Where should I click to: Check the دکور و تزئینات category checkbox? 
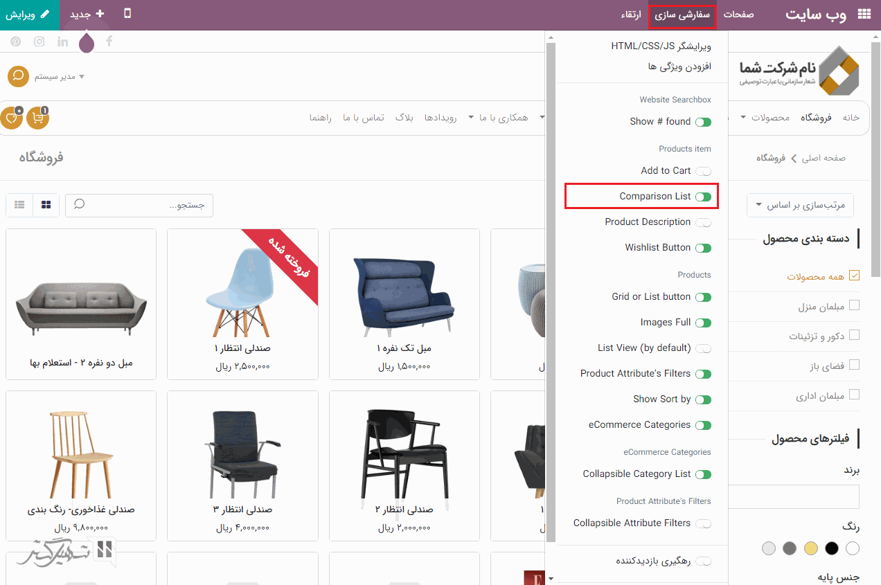(x=854, y=335)
